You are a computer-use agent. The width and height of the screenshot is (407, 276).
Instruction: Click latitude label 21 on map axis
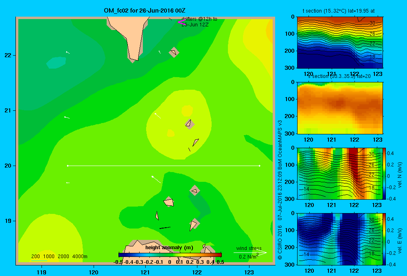click(x=8, y=110)
